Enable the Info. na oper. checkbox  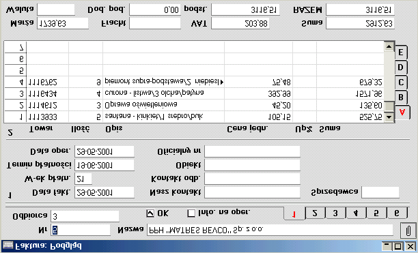click(191, 213)
